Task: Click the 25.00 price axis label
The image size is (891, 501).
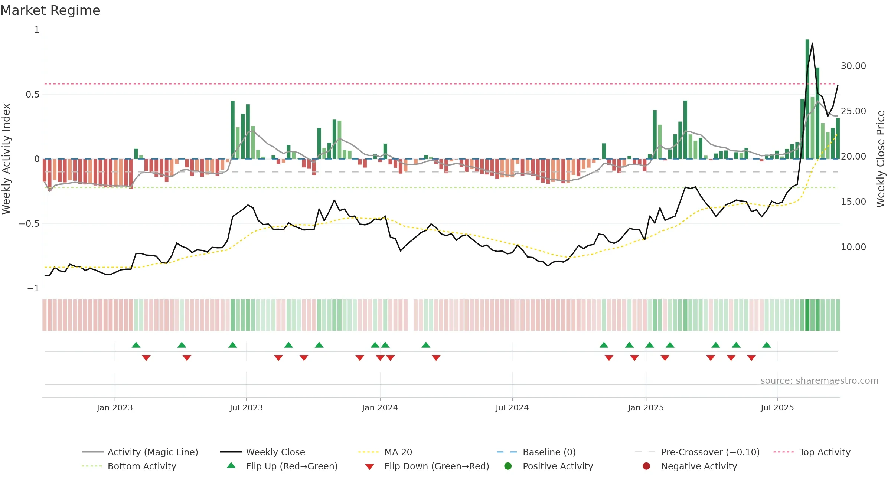Action: click(x=853, y=111)
